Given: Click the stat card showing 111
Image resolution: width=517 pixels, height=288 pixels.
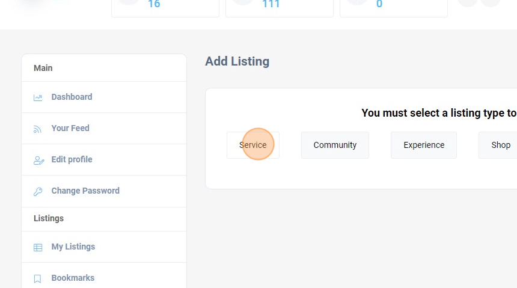Looking at the screenshot, I should coord(279,7).
